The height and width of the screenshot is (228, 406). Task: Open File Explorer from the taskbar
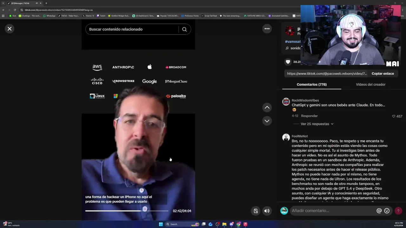point(224,224)
